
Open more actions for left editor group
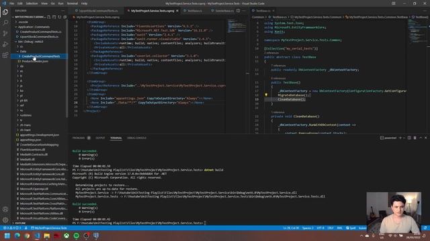click(244, 11)
